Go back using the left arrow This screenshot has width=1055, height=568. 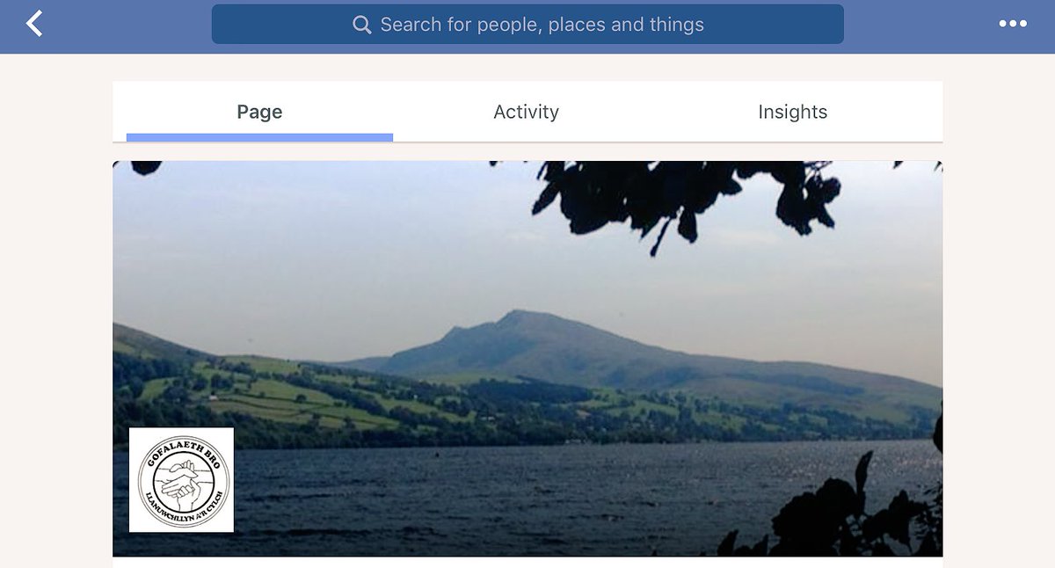[x=34, y=24]
